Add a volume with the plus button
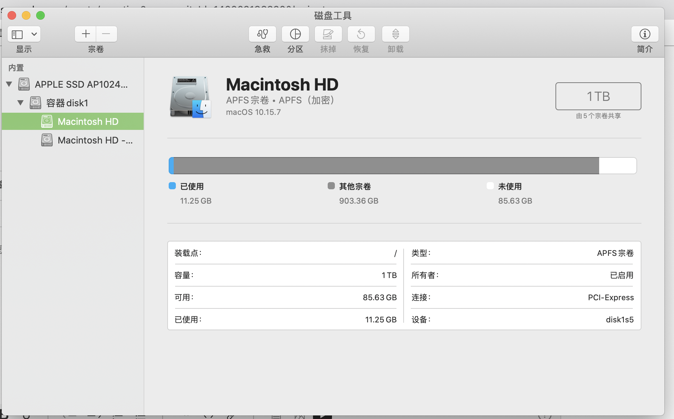 click(86, 34)
